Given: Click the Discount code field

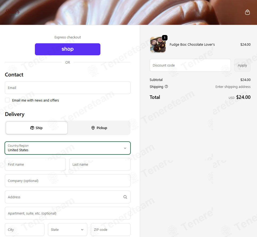Looking at the screenshot, I should [x=190, y=65].
